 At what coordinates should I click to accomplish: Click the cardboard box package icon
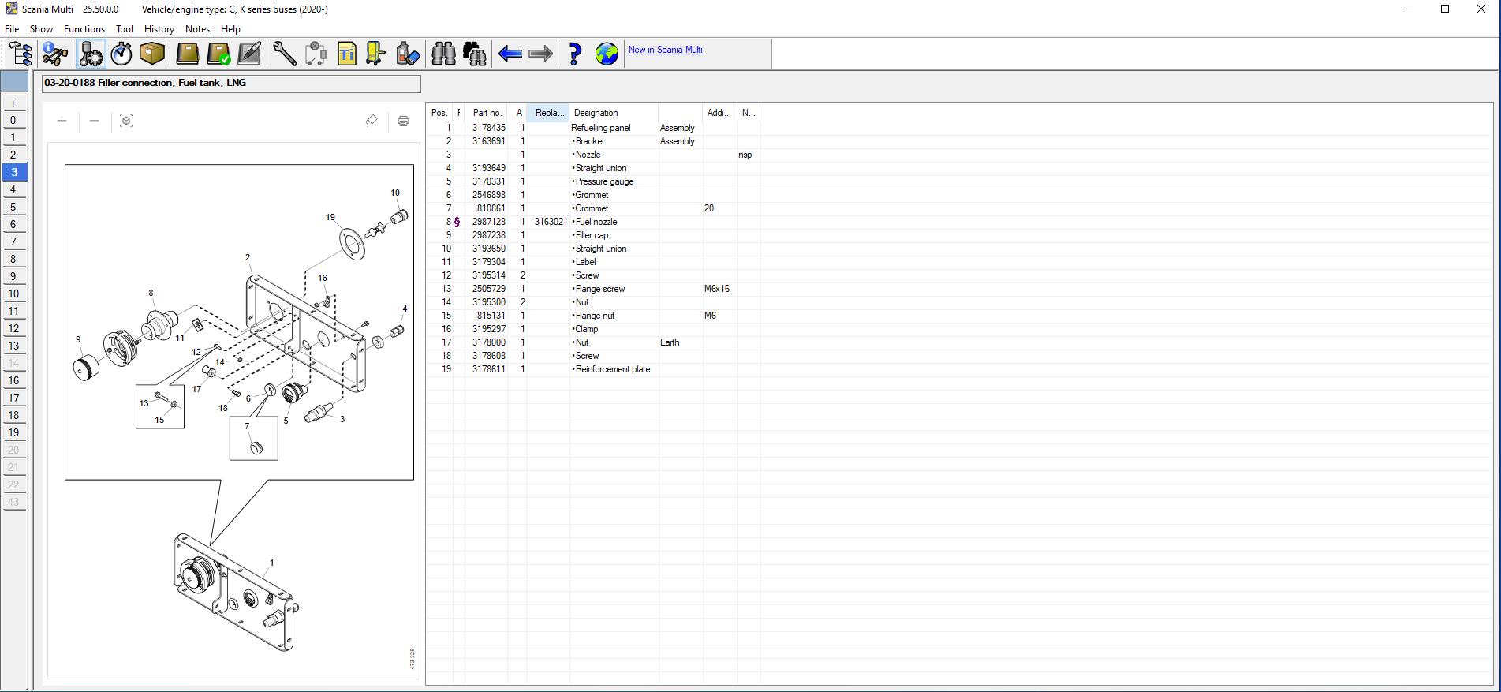click(x=152, y=54)
